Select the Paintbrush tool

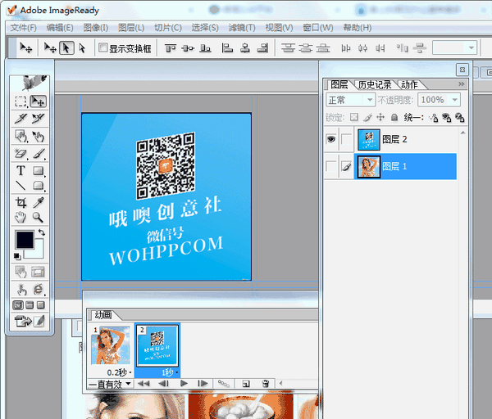[x=38, y=154]
